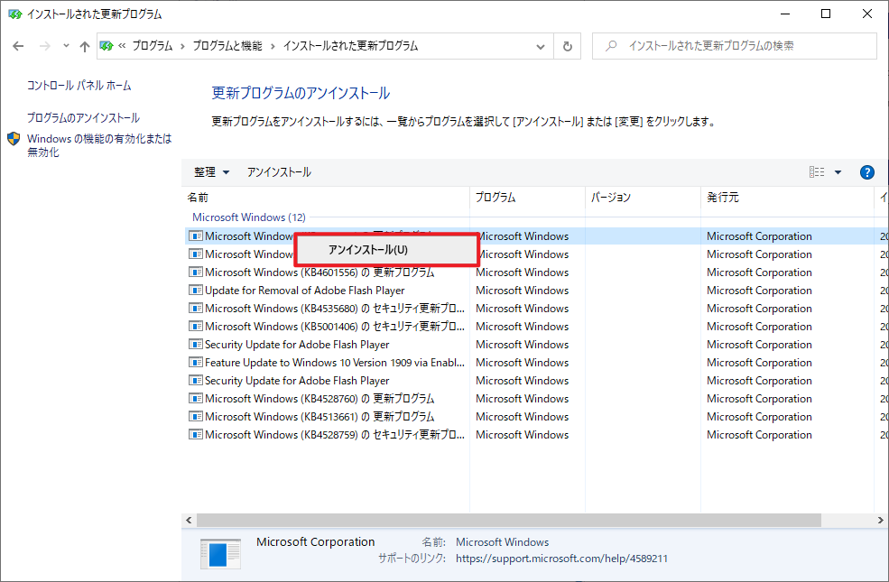Go up one level with up arrow
This screenshot has width=889, height=582.
(x=85, y=46)
